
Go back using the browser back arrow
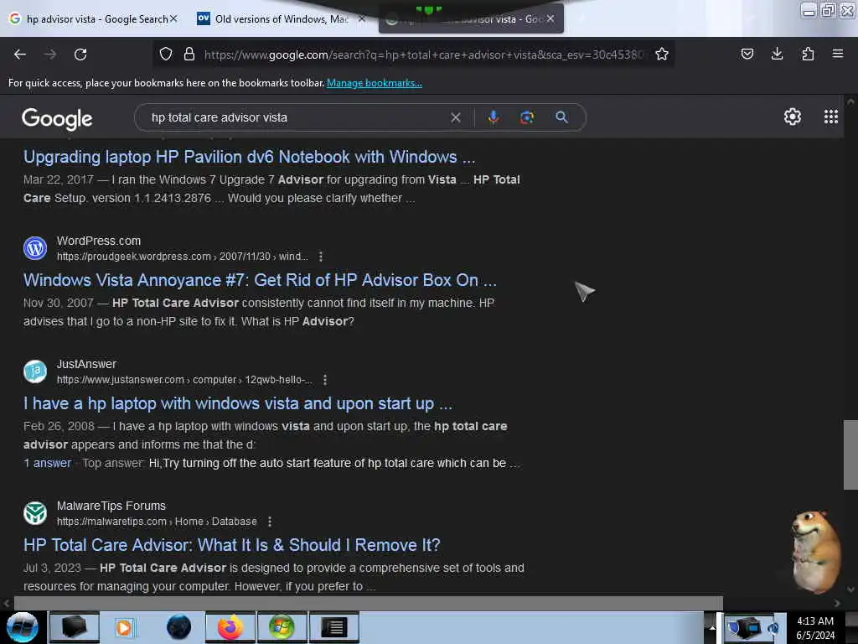20,55
